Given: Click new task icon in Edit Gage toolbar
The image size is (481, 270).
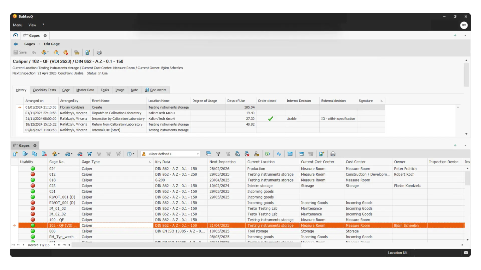Looking at the screenshot, I should (x=88, y=52).
